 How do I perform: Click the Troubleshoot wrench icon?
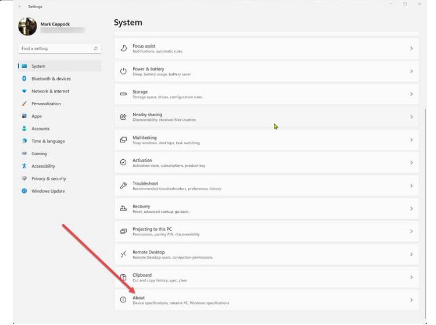(x=123, y=185)
